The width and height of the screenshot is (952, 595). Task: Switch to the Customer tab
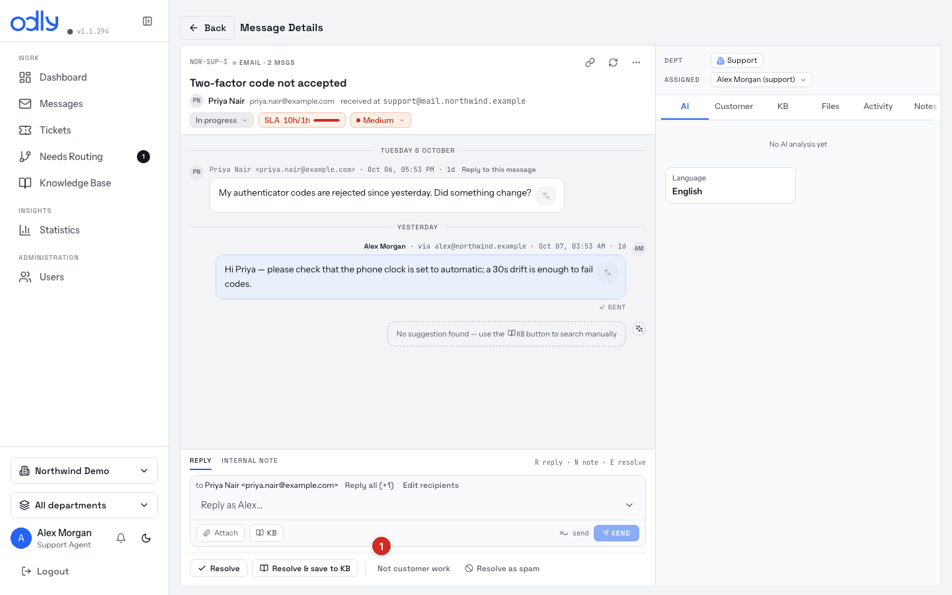pos(734,106)
